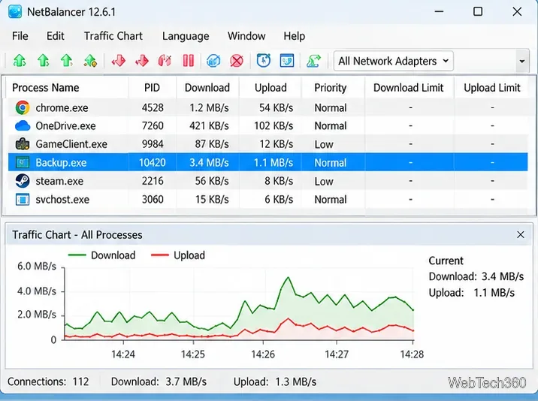Click the Traffic Chart - All Processes title
The image size is (538, 401).
[77, 234]
